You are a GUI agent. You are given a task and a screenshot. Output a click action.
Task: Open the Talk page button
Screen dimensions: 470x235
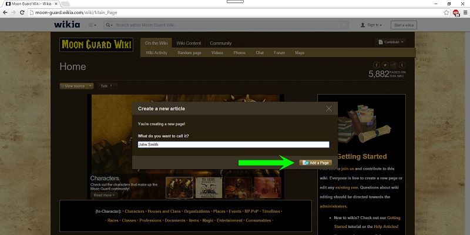tap(107, 86)
